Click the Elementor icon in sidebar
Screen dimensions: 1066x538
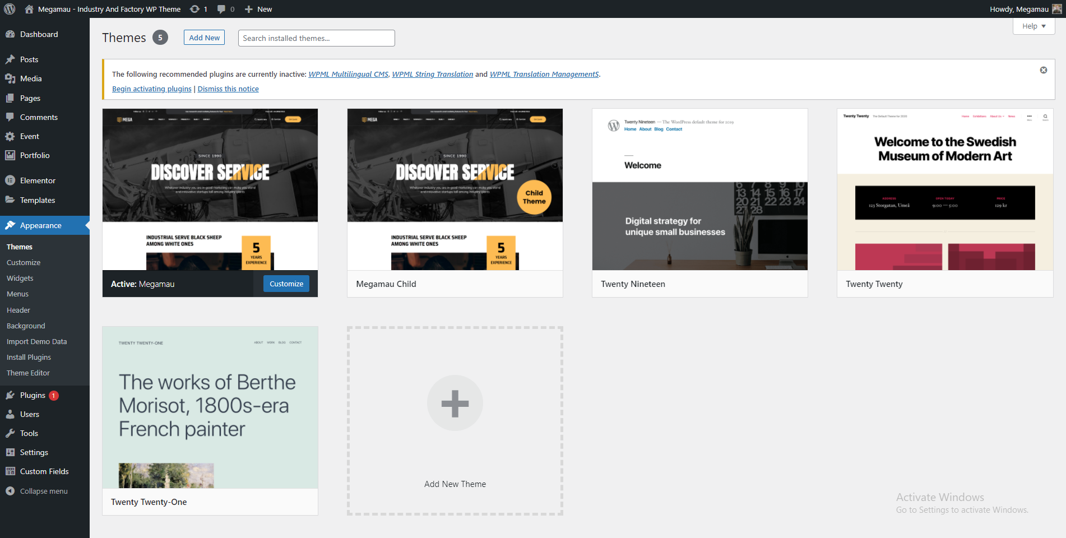point(10,180)
